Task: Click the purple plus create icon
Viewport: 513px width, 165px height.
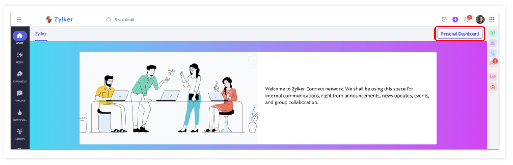Action: [455, 19]
